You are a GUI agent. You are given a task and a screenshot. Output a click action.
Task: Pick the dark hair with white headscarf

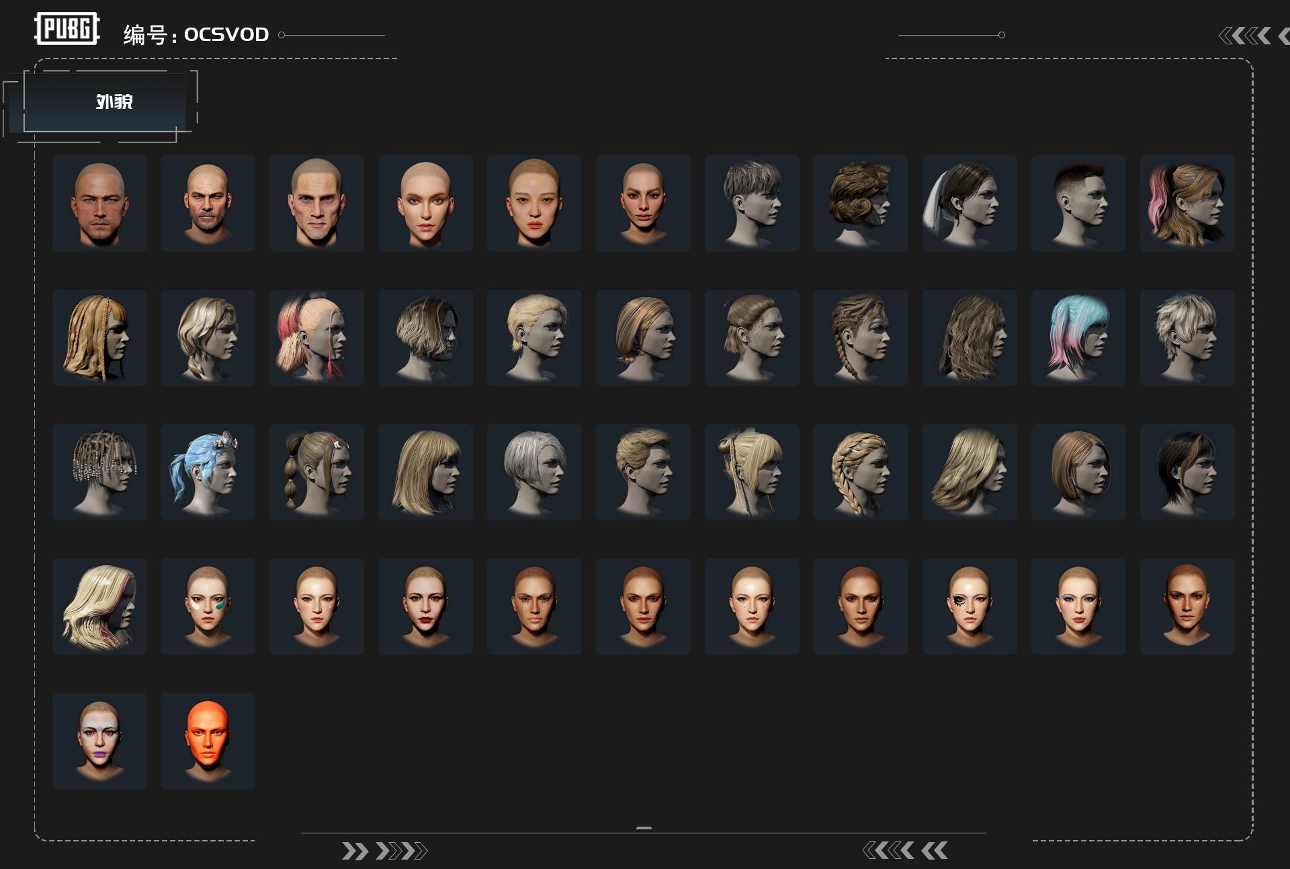pos(970,203)
